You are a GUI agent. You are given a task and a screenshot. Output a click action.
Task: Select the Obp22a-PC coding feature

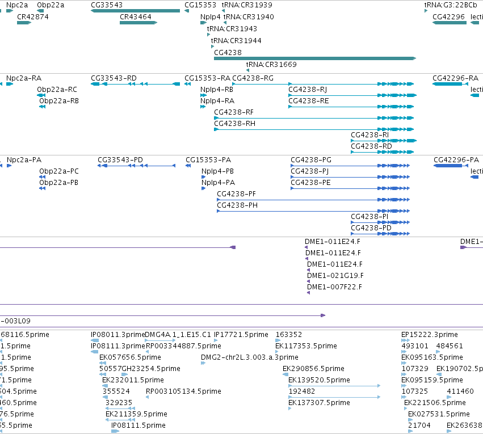[x=42, y=177]
